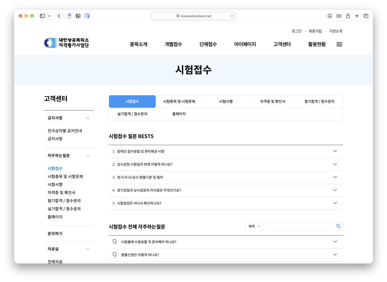Collapse the 자료실 sidebar section
The height and width of the screenshot is (282, 387).
pyautogui.click(x=88, y=249)
